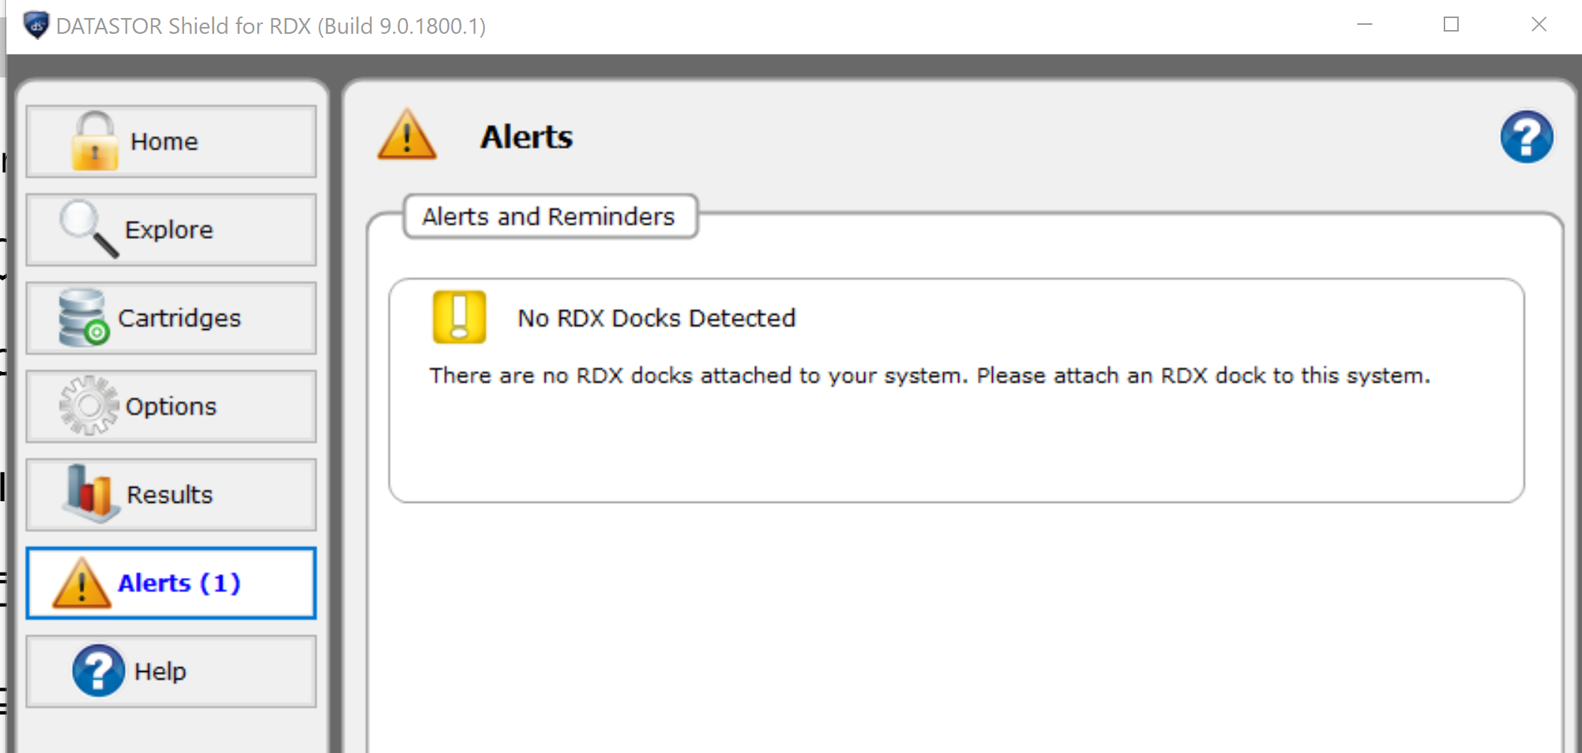Select the Alerts and Reminders tab

[x=550, y=216]
